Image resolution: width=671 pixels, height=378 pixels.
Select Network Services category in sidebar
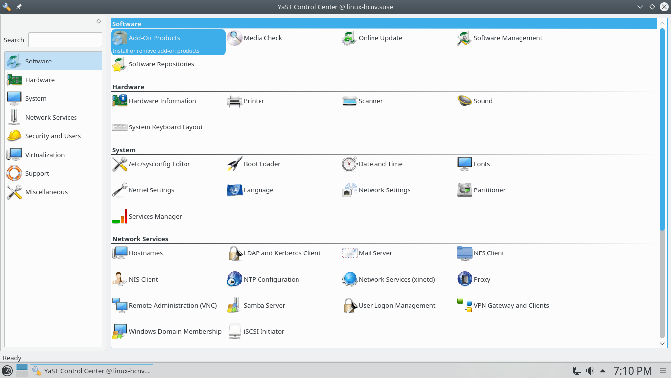click(x=53, y=118)
